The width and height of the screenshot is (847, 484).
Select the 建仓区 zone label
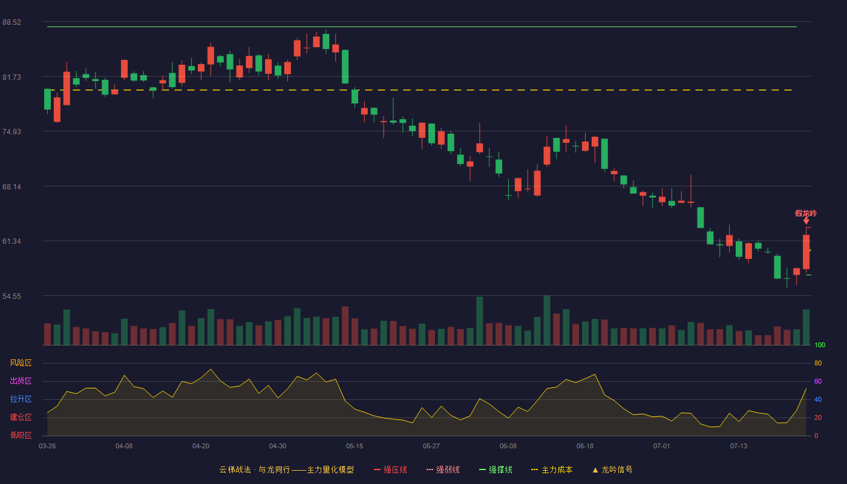(21, 417)
